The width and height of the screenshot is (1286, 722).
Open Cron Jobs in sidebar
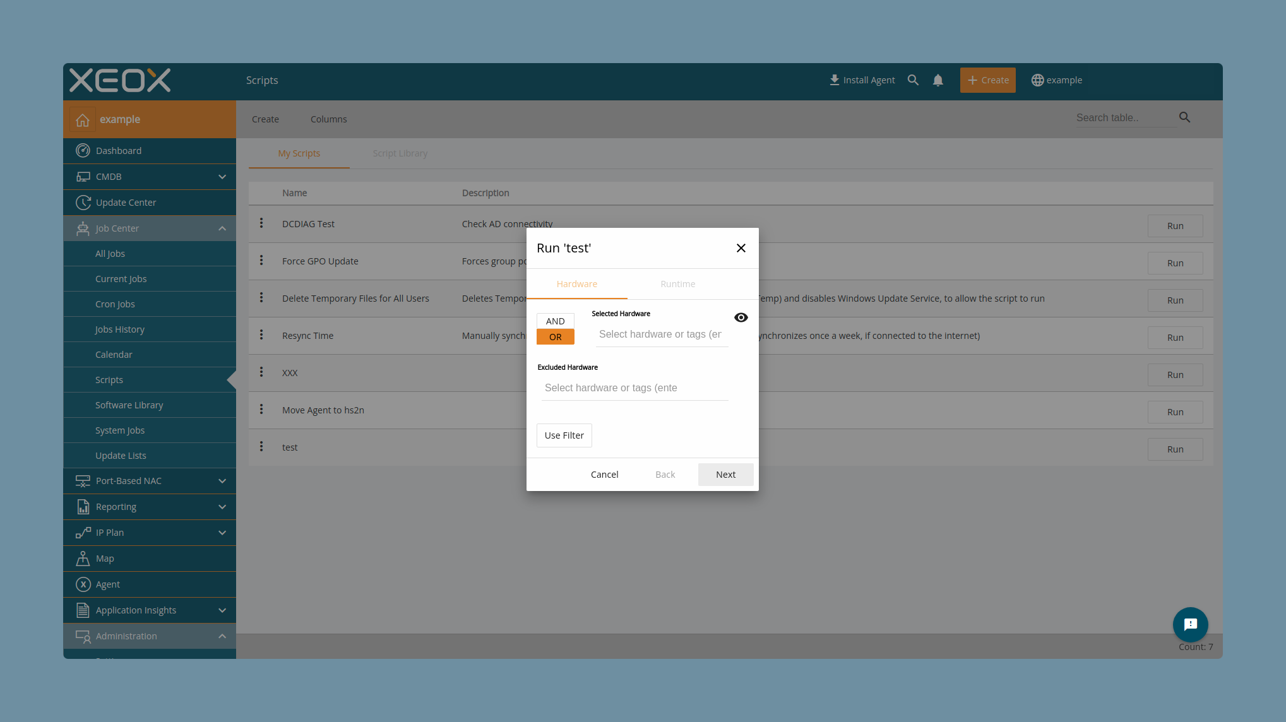pos(150,304)
